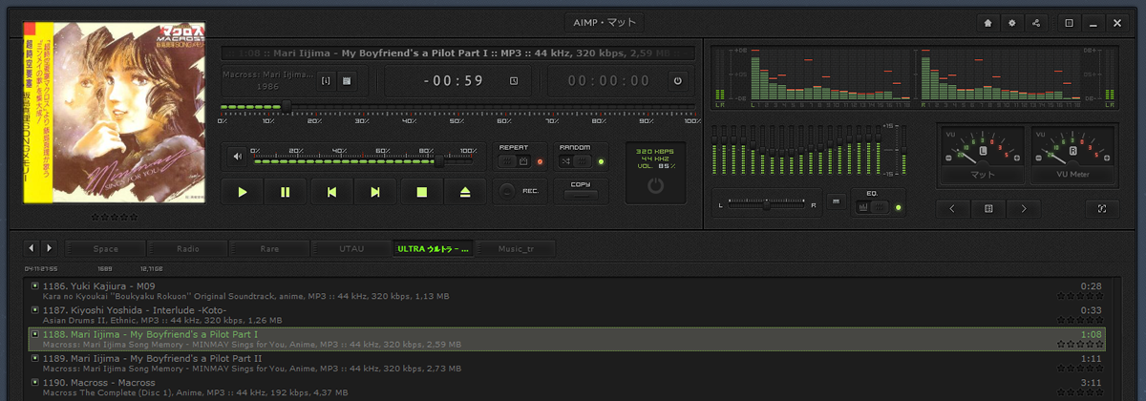This screenshot has height=401, width=1146.
Task: Show next visualization with right arrow
Action: point(1024,207)
